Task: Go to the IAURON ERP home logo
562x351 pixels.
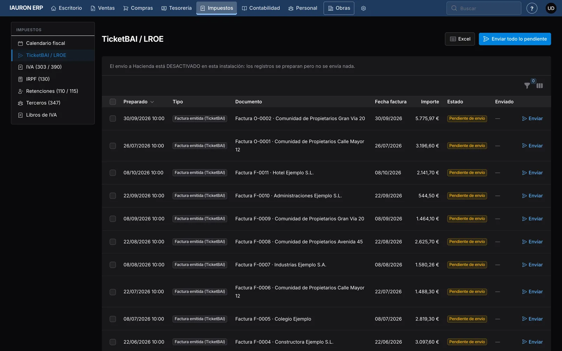Action: [x=26, y=8]
